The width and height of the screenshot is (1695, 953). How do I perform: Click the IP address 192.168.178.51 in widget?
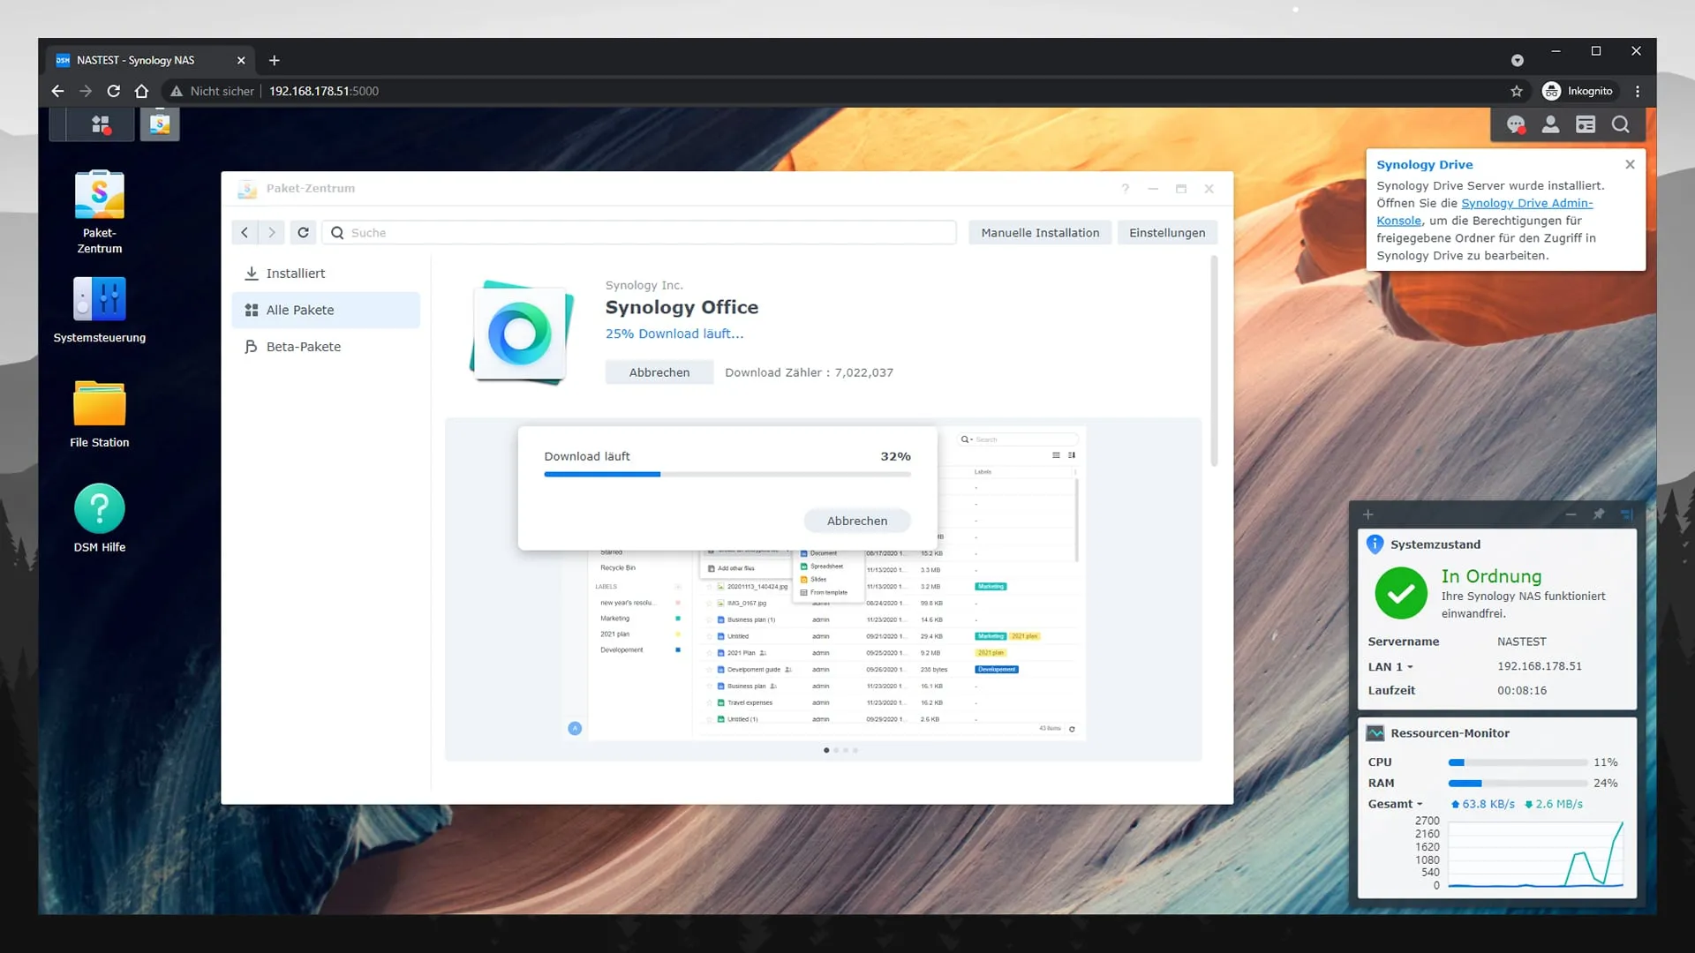pyautogui.click(x=1539, y=666)
